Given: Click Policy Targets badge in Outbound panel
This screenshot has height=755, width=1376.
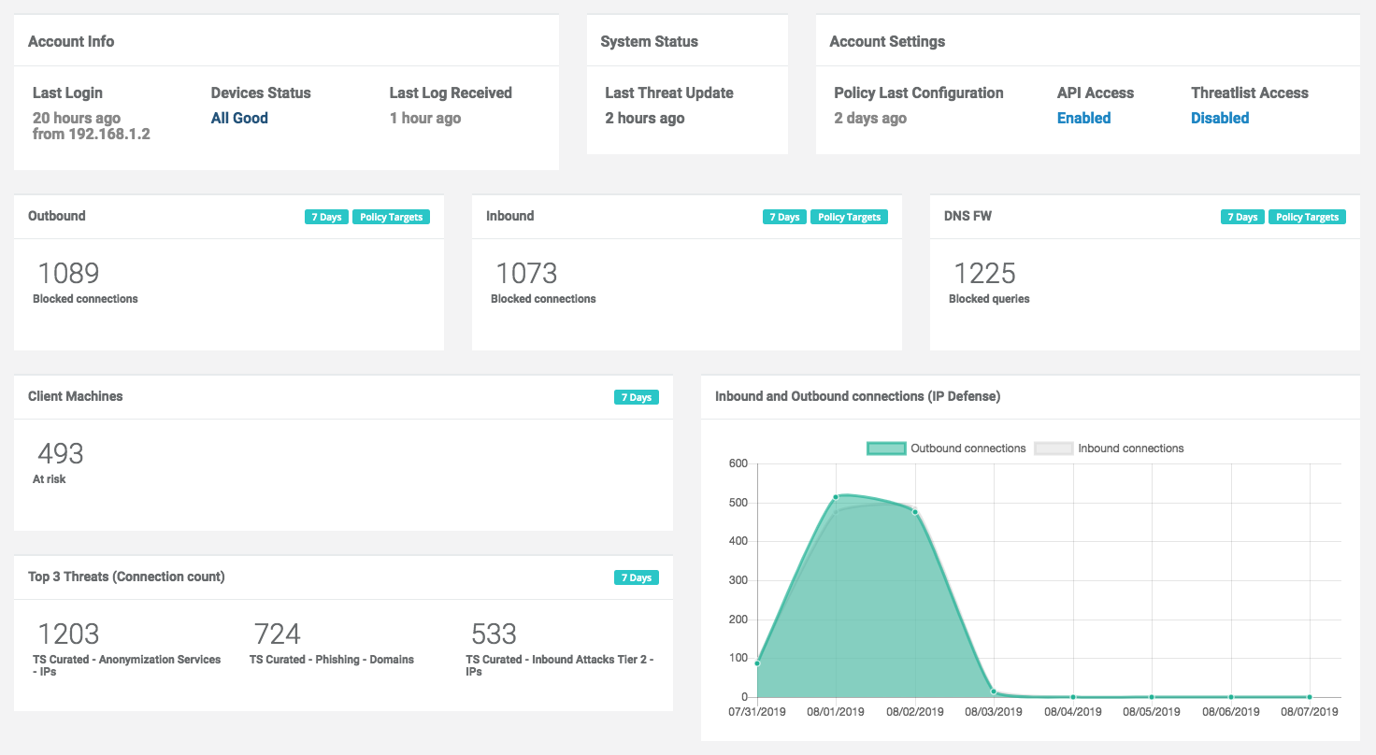Looking at the screenshot, I should pyautogui.click(x=391, y=217).
